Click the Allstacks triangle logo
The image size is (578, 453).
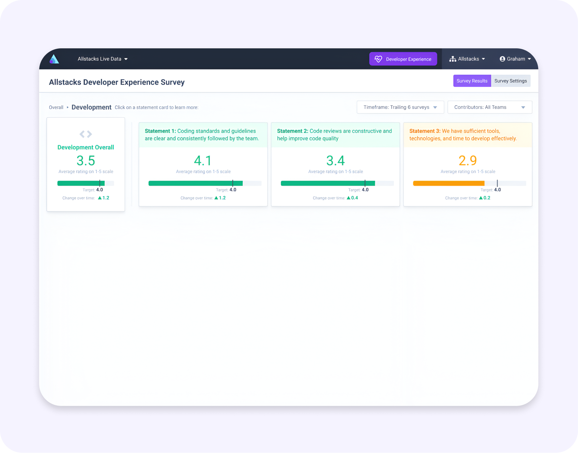click(x=54, y=59)
